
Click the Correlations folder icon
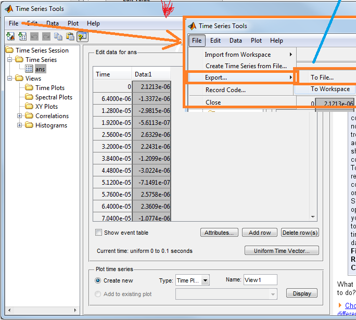click(29, 116)
